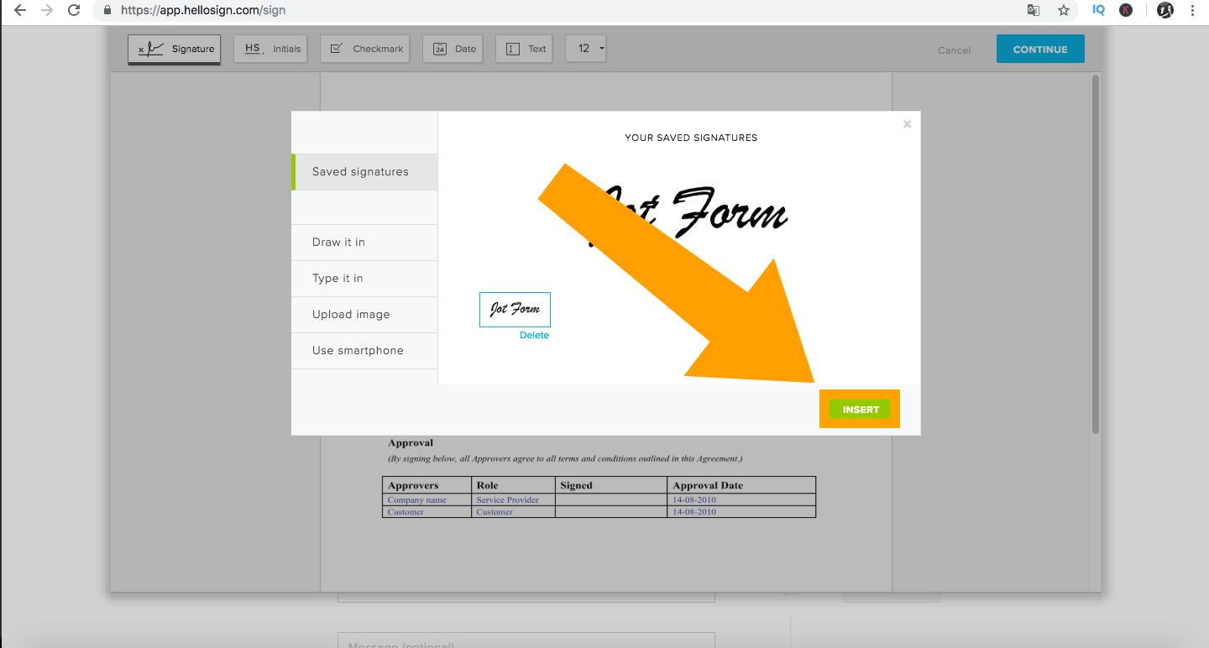Switch to the Type it in tab
The height and width of the screenshot is (648, 1209).
coord(364,279)
